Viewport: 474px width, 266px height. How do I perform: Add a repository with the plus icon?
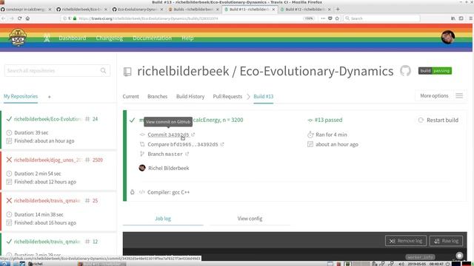[x=50, y=97]
